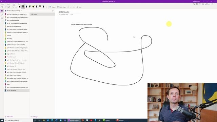Add a new pen with plus icon
This screenshot has height=122, width=217.
click(47, 7)
